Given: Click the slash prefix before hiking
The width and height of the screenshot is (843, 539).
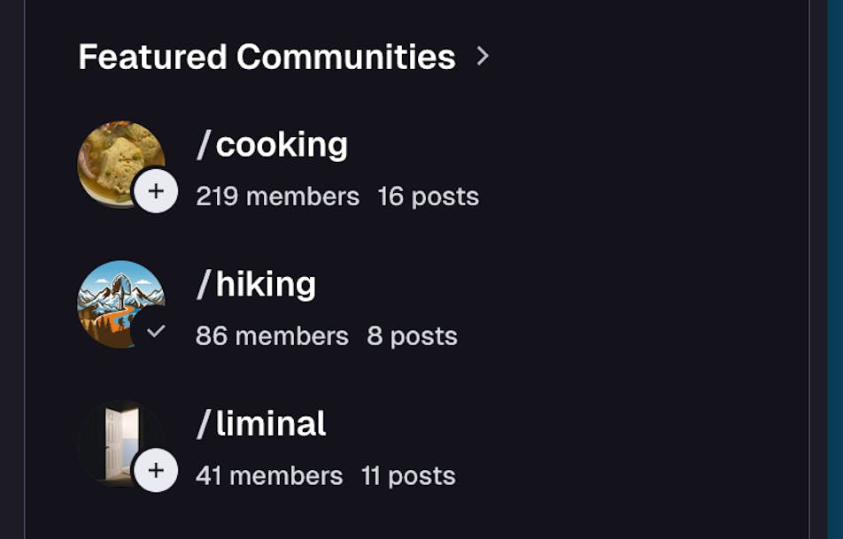Looking at the screenshot, I should 204,284.
